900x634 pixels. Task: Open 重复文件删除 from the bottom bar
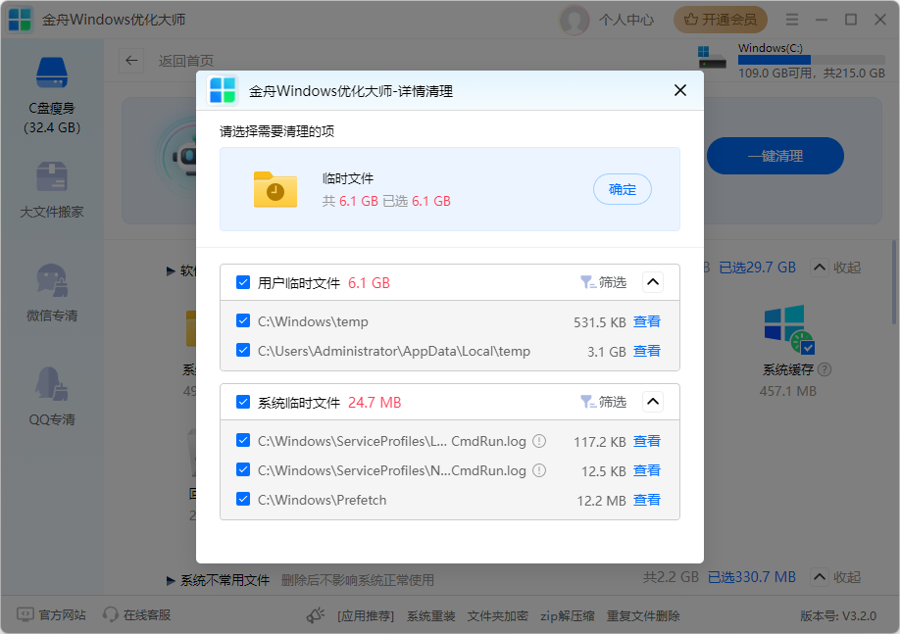[643, 615]
